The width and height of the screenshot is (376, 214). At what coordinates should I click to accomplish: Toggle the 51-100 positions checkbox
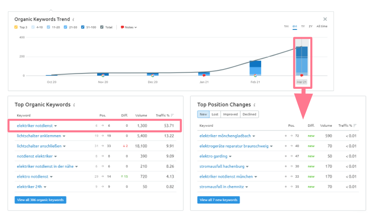[x=83, y=27]
